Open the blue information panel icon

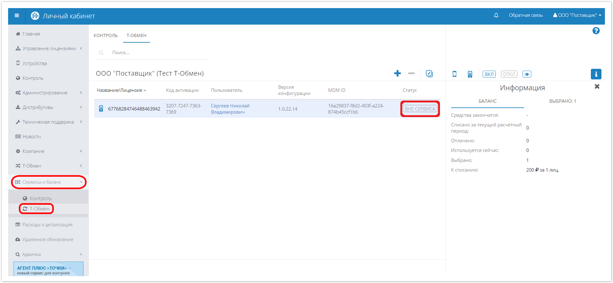click(x=596, y=74)
